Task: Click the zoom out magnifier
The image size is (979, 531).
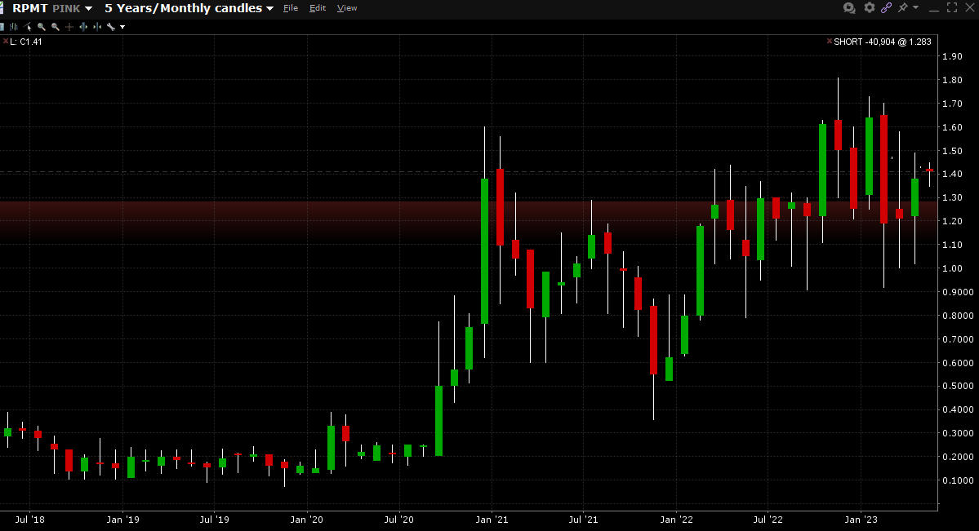Action: [56, 27]
